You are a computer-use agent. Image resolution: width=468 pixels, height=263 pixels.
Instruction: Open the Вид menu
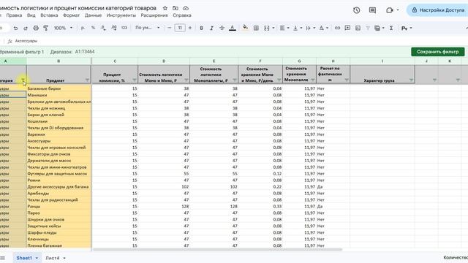click(x=31, y=15)
